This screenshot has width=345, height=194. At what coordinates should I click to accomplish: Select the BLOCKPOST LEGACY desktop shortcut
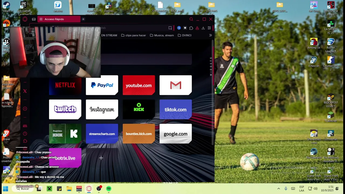331,100
